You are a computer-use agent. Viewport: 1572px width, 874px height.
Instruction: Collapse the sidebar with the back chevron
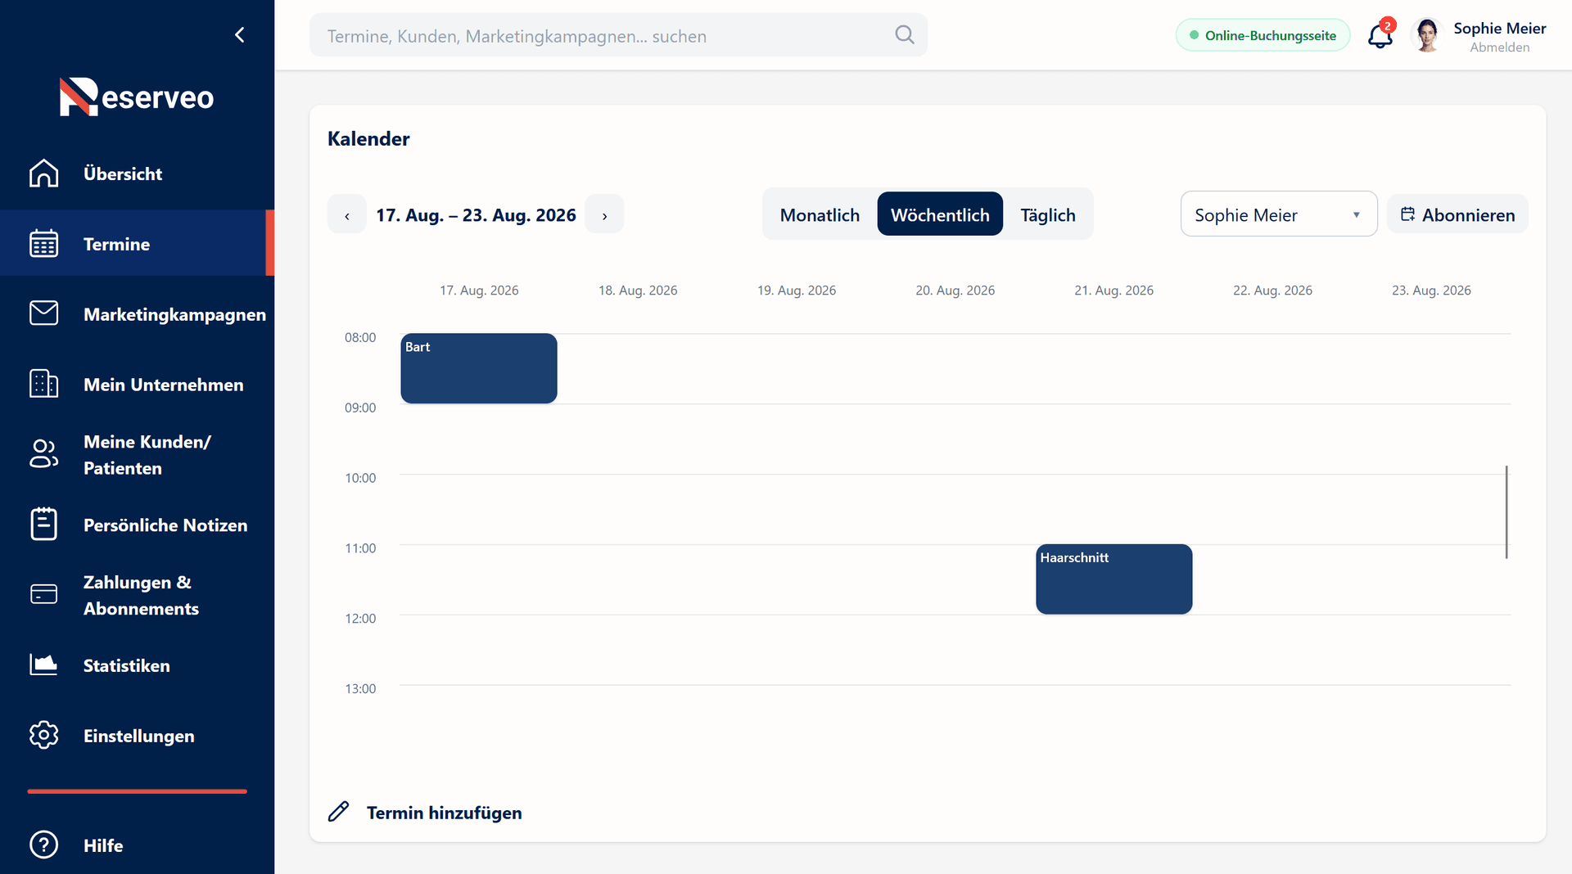(x=239, y=34)
